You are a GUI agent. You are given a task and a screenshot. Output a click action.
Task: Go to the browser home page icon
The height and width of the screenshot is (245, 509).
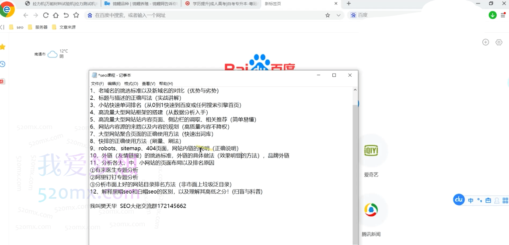tap(56, 15)
